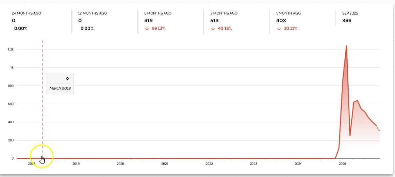This screenshot has height=177, width=395.
Task: Select the 12 MONTHS AGO stat heading
Action: tap(92, 13)
